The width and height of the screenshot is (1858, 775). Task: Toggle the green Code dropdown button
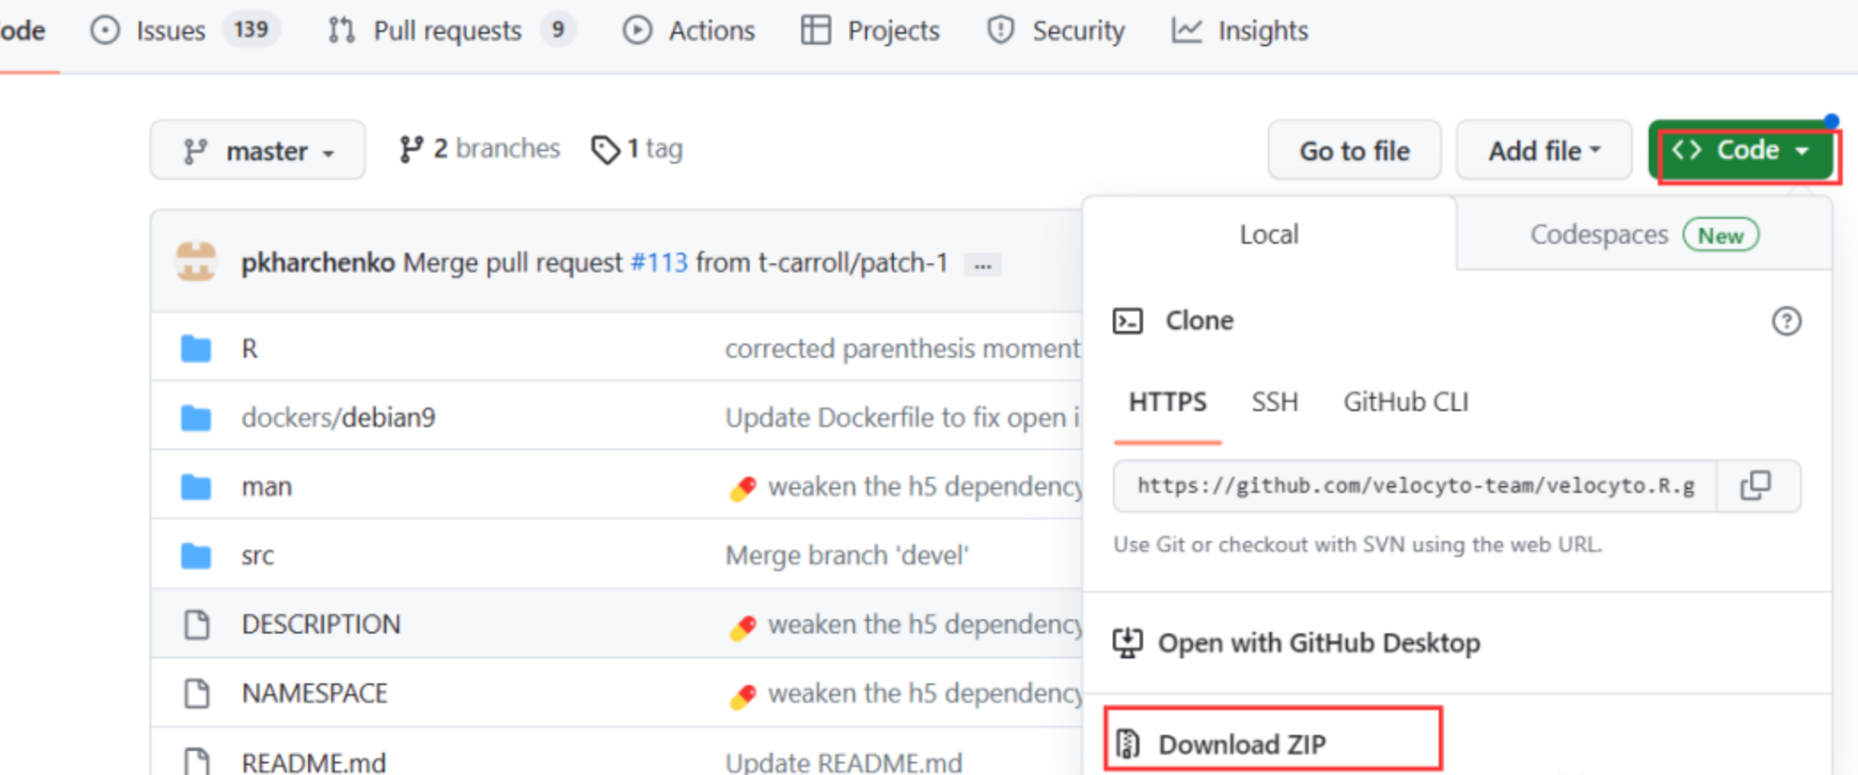point(1740,150)
